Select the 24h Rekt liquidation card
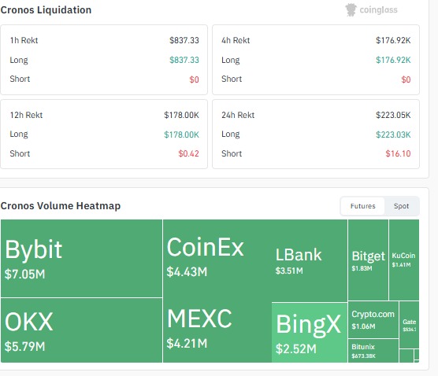 [x=316, y=135]
